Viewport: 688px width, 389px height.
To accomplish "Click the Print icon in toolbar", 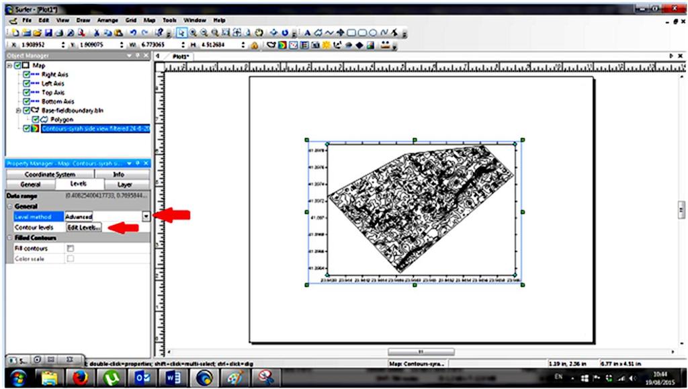I will coord(60,33).
